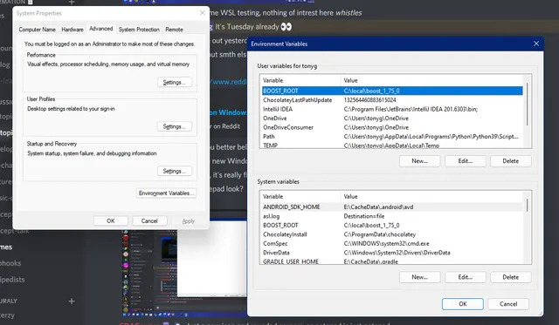Click Delete under user variables
Image resolution: width=559 pixels, height=325 pixels.
tap(510, 161)
